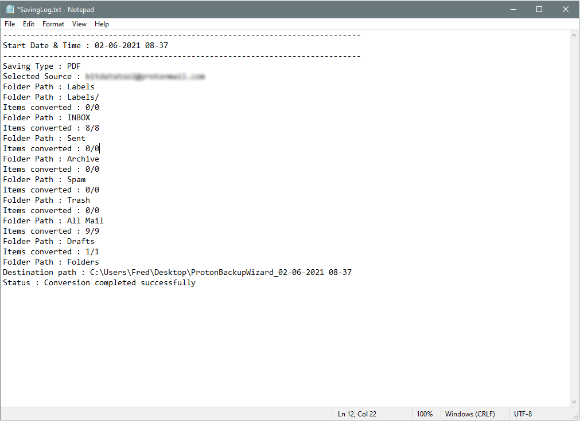Click the scrollbar up arrow

pos(574,35)
